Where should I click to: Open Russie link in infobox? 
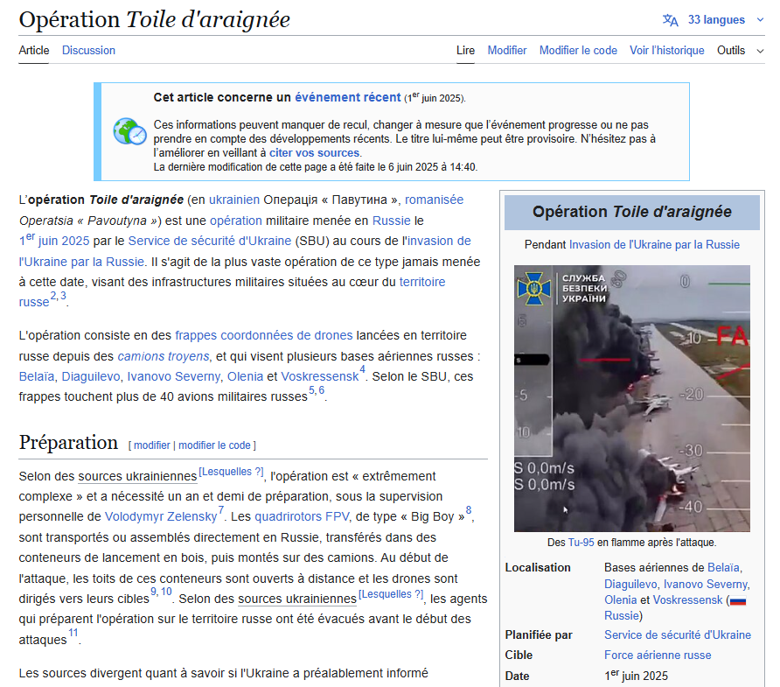[622, 616]
